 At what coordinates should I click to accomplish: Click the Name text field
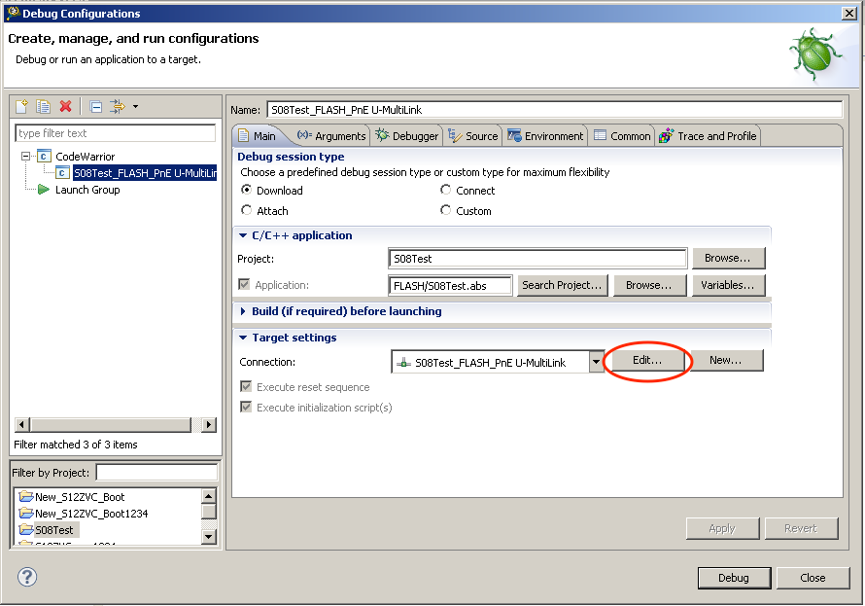tap(554, 110)
